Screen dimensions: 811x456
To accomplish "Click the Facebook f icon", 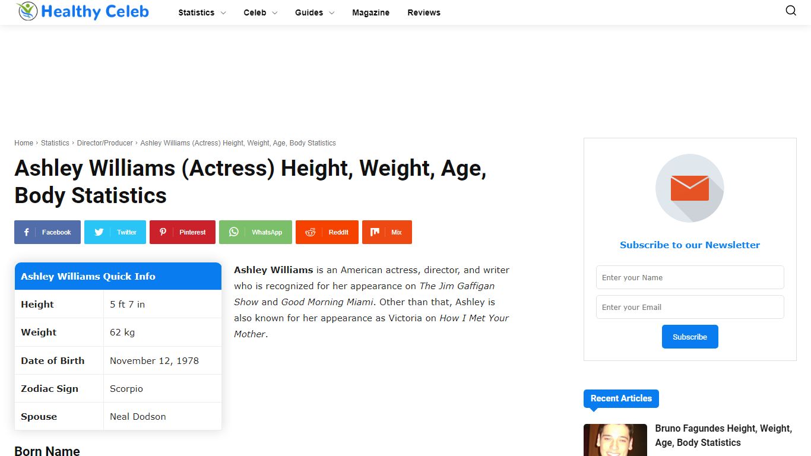I will [26, 232].
